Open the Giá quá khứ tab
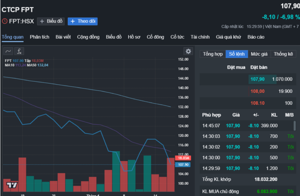The width and height of the screenshot is (300, 196). pos(228,37)
